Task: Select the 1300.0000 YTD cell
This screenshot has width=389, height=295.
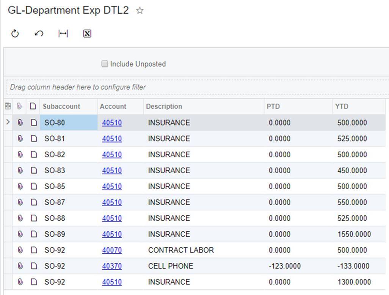Action: tap(359, 282)
